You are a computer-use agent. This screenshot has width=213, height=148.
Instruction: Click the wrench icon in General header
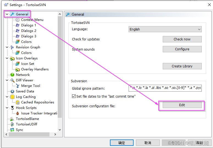point(68,14)
